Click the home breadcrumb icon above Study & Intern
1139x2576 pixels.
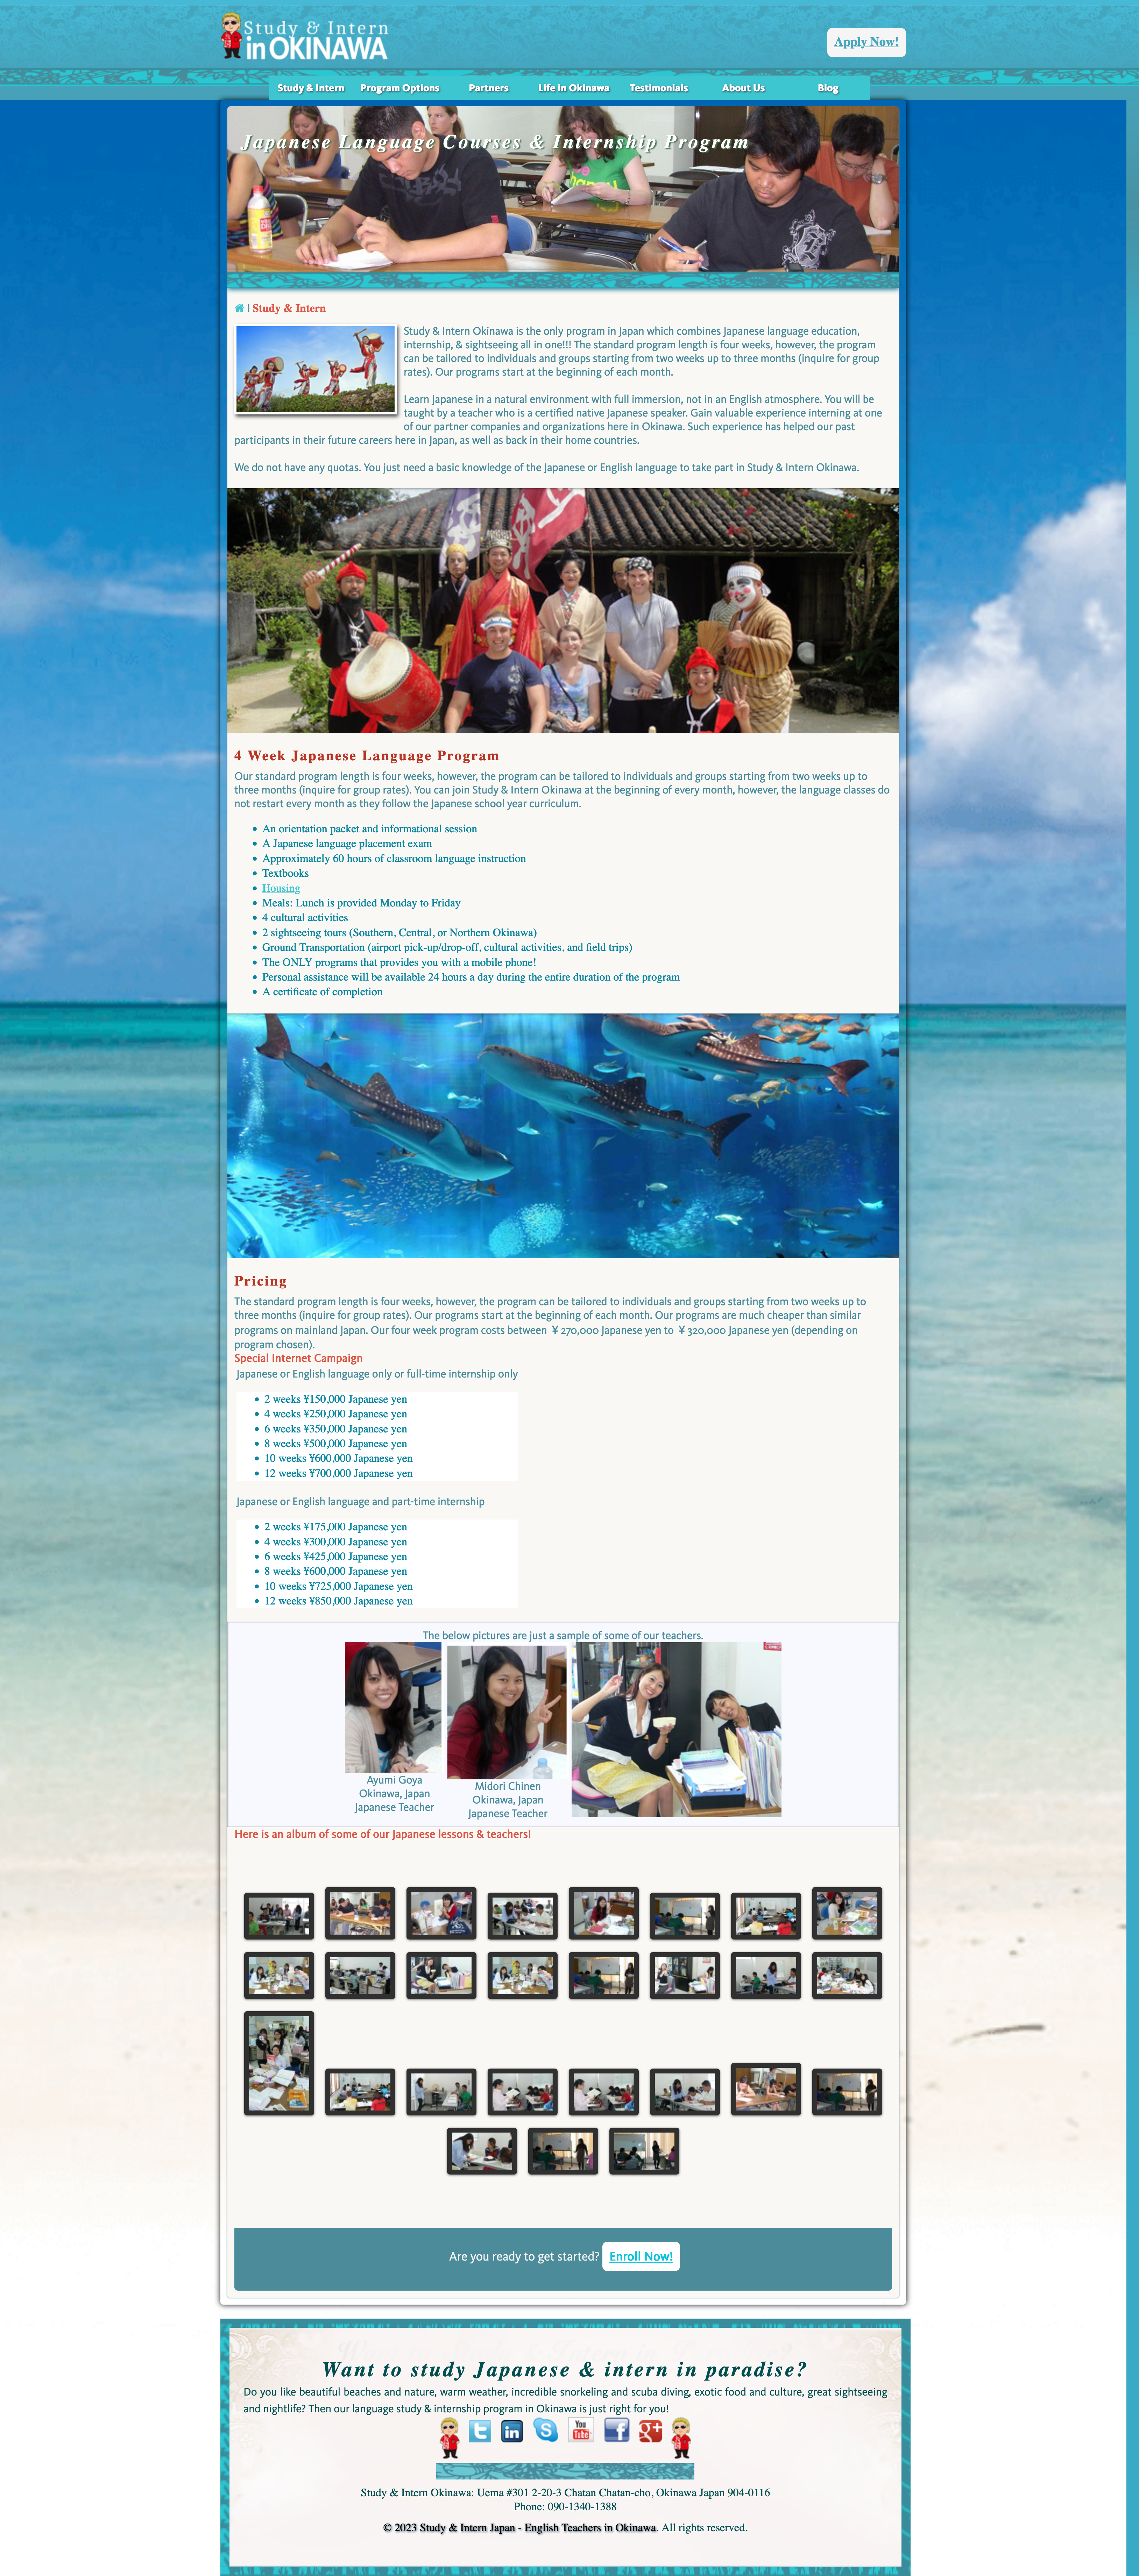coord(239,308)
